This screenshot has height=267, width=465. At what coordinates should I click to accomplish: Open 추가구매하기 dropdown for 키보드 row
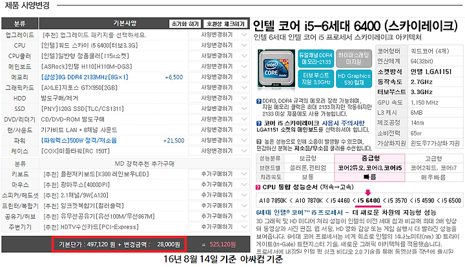pos(219,173)
